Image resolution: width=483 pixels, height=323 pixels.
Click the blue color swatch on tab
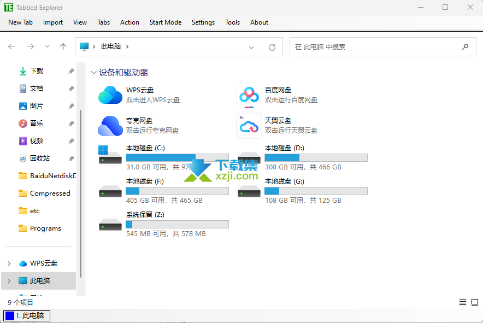[x=10, y=315]
